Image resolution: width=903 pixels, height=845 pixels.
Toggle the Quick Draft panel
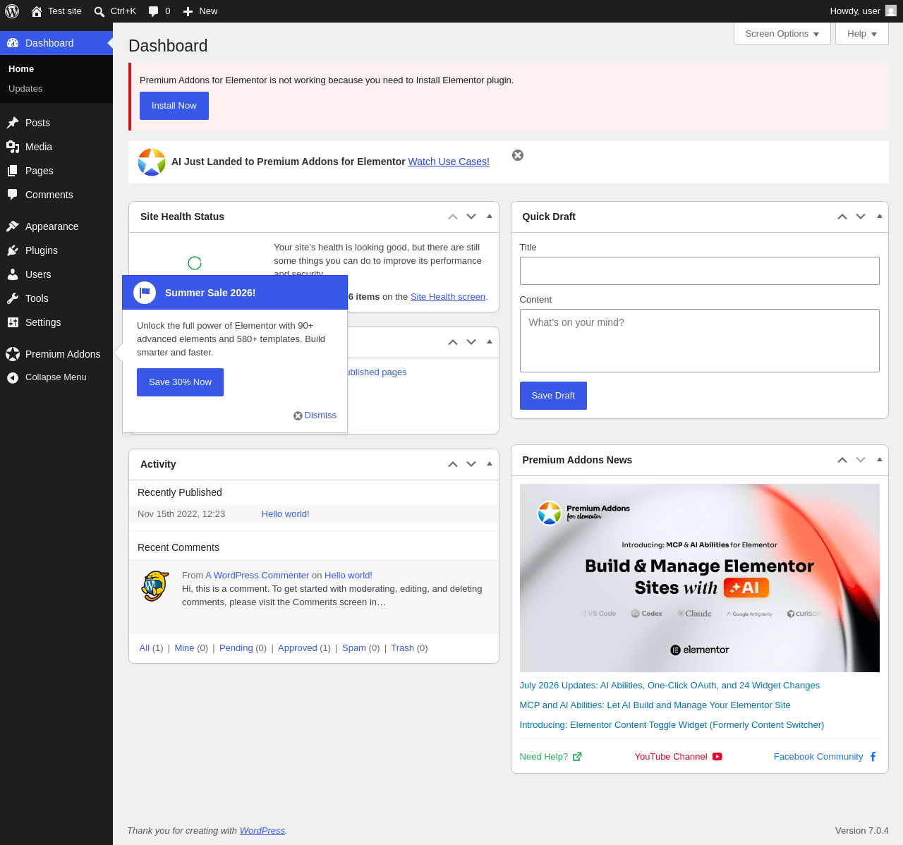tap(879, 217)
